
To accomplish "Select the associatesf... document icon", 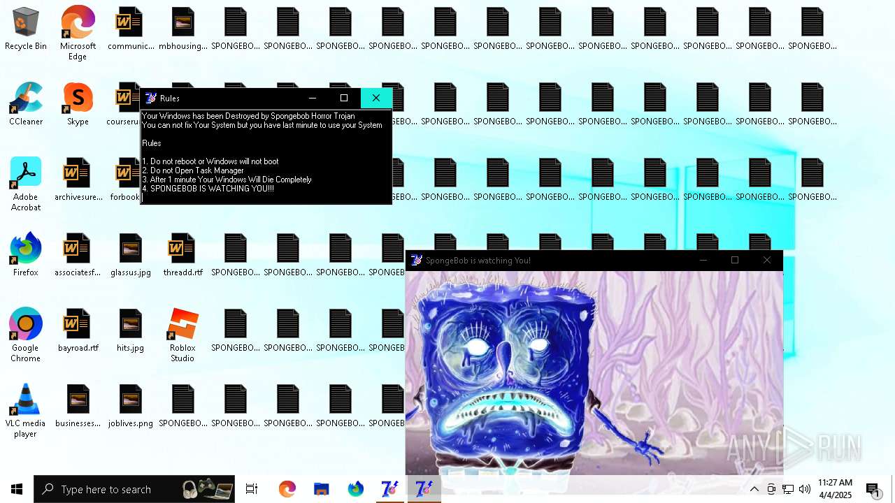I will point(78,255).
